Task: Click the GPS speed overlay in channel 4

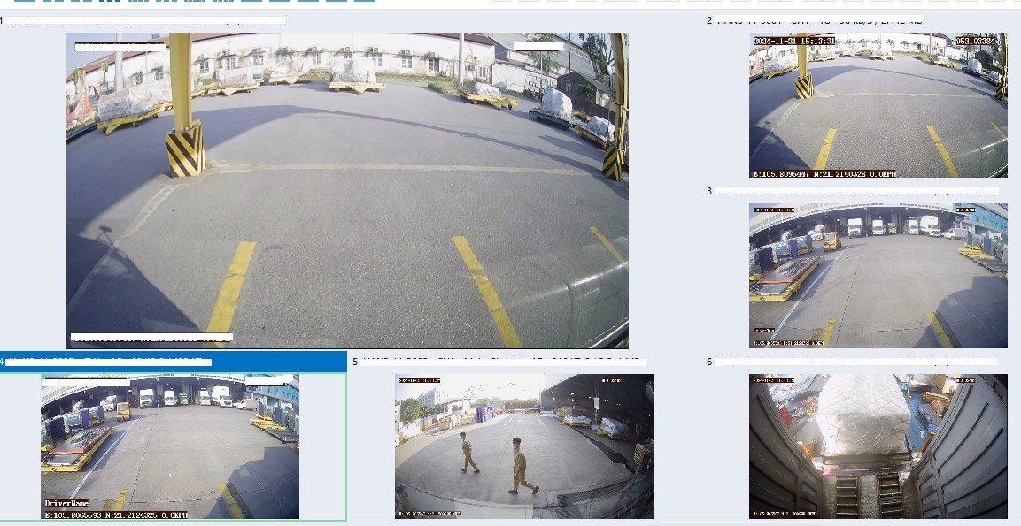Action: pos(115,514)
